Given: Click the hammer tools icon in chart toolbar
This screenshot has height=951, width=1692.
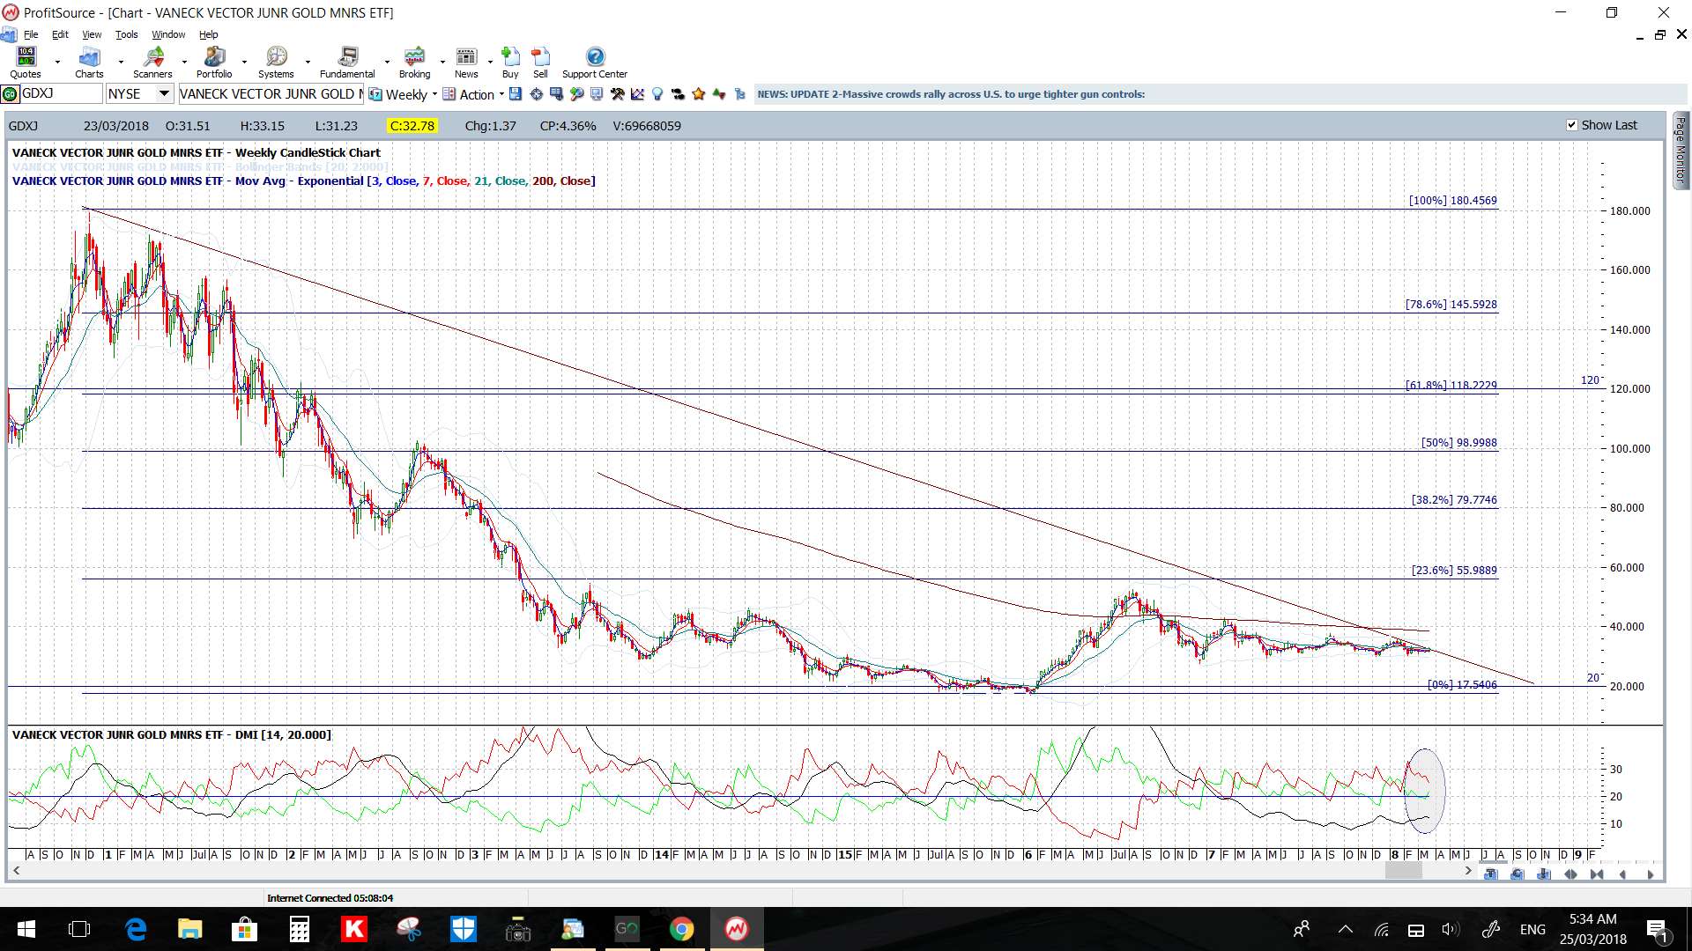Looking at the screenshot, I should [617, 94].
